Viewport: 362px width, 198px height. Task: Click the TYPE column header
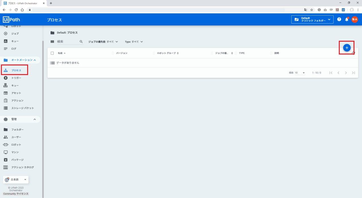[242, 53]
